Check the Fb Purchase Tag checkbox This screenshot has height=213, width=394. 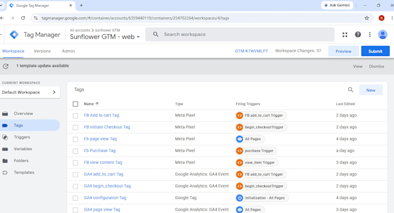(x=75, y=151)
